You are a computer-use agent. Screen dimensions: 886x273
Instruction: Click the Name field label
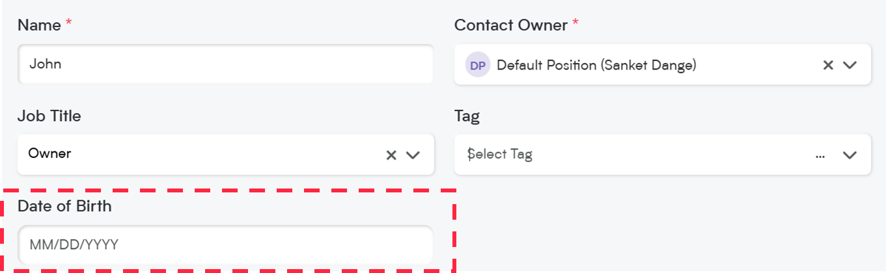point(38,25)
